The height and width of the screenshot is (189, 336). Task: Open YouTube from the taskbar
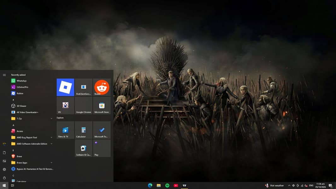pos(176,186)
